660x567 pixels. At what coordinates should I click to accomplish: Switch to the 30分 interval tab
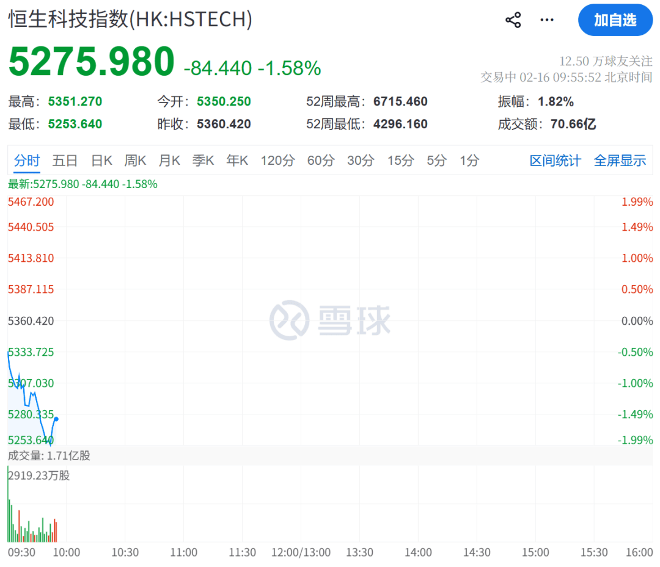click(x=361, y=161)
